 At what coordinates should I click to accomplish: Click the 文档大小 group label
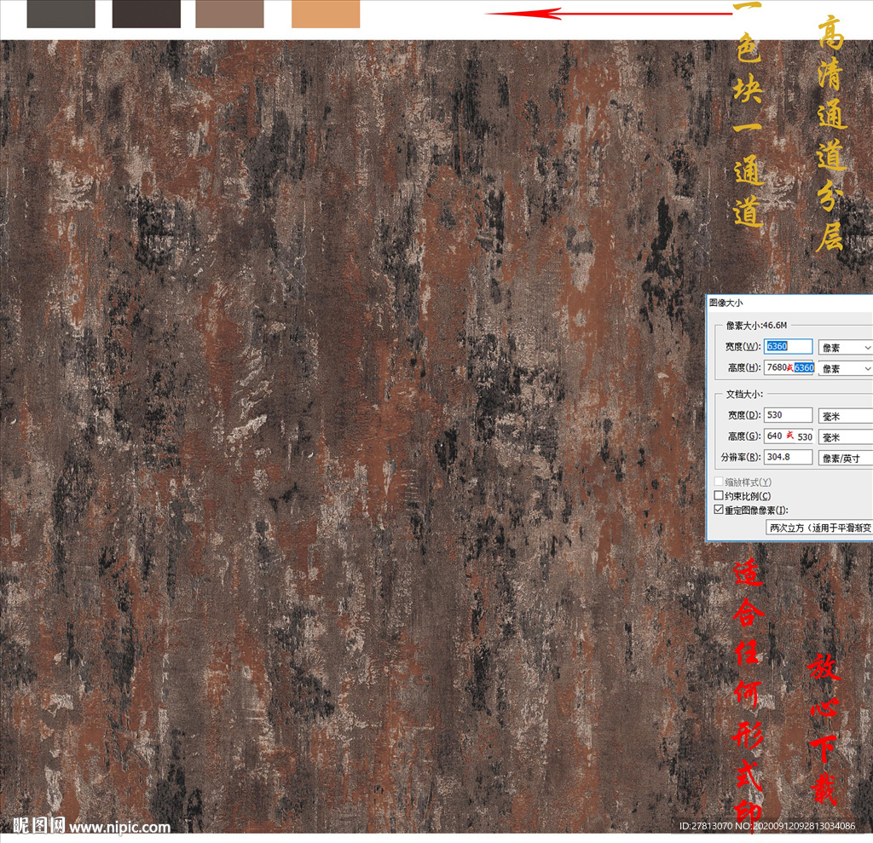tap(743, 394)
